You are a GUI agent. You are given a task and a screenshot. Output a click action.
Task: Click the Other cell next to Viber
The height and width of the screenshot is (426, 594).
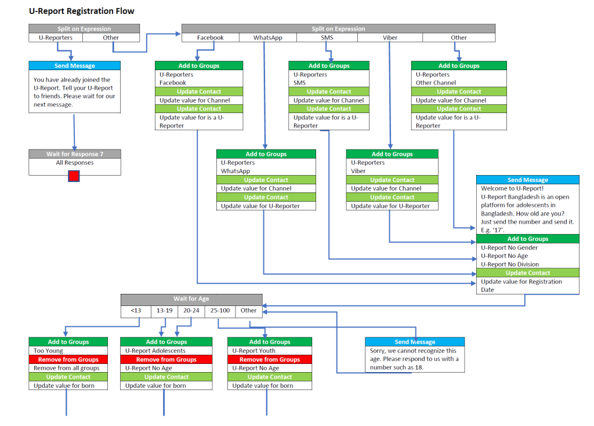coord(459,38)
